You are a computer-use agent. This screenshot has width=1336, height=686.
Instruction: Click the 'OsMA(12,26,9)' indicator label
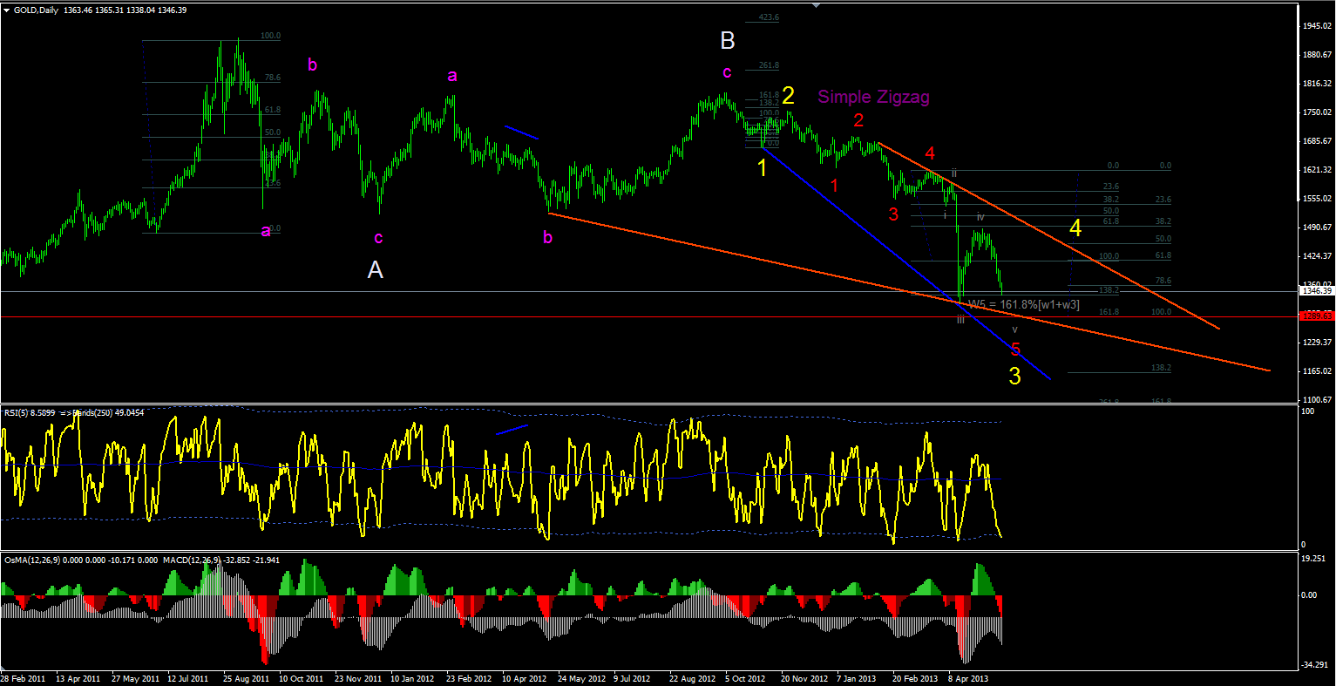click(x=32, y=559)
